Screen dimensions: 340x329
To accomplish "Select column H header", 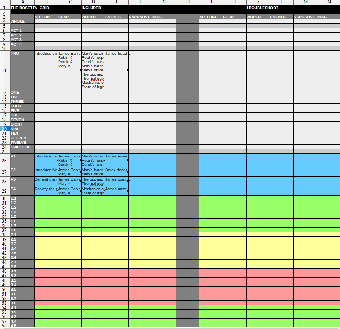I will [x=187, y=3].
